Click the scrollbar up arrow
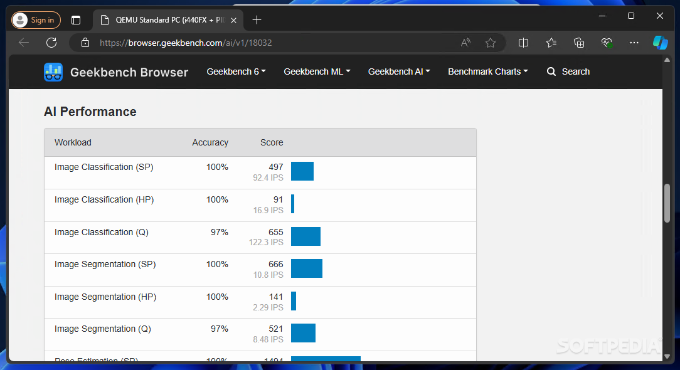The image size is (680, 370). point(667,60)
